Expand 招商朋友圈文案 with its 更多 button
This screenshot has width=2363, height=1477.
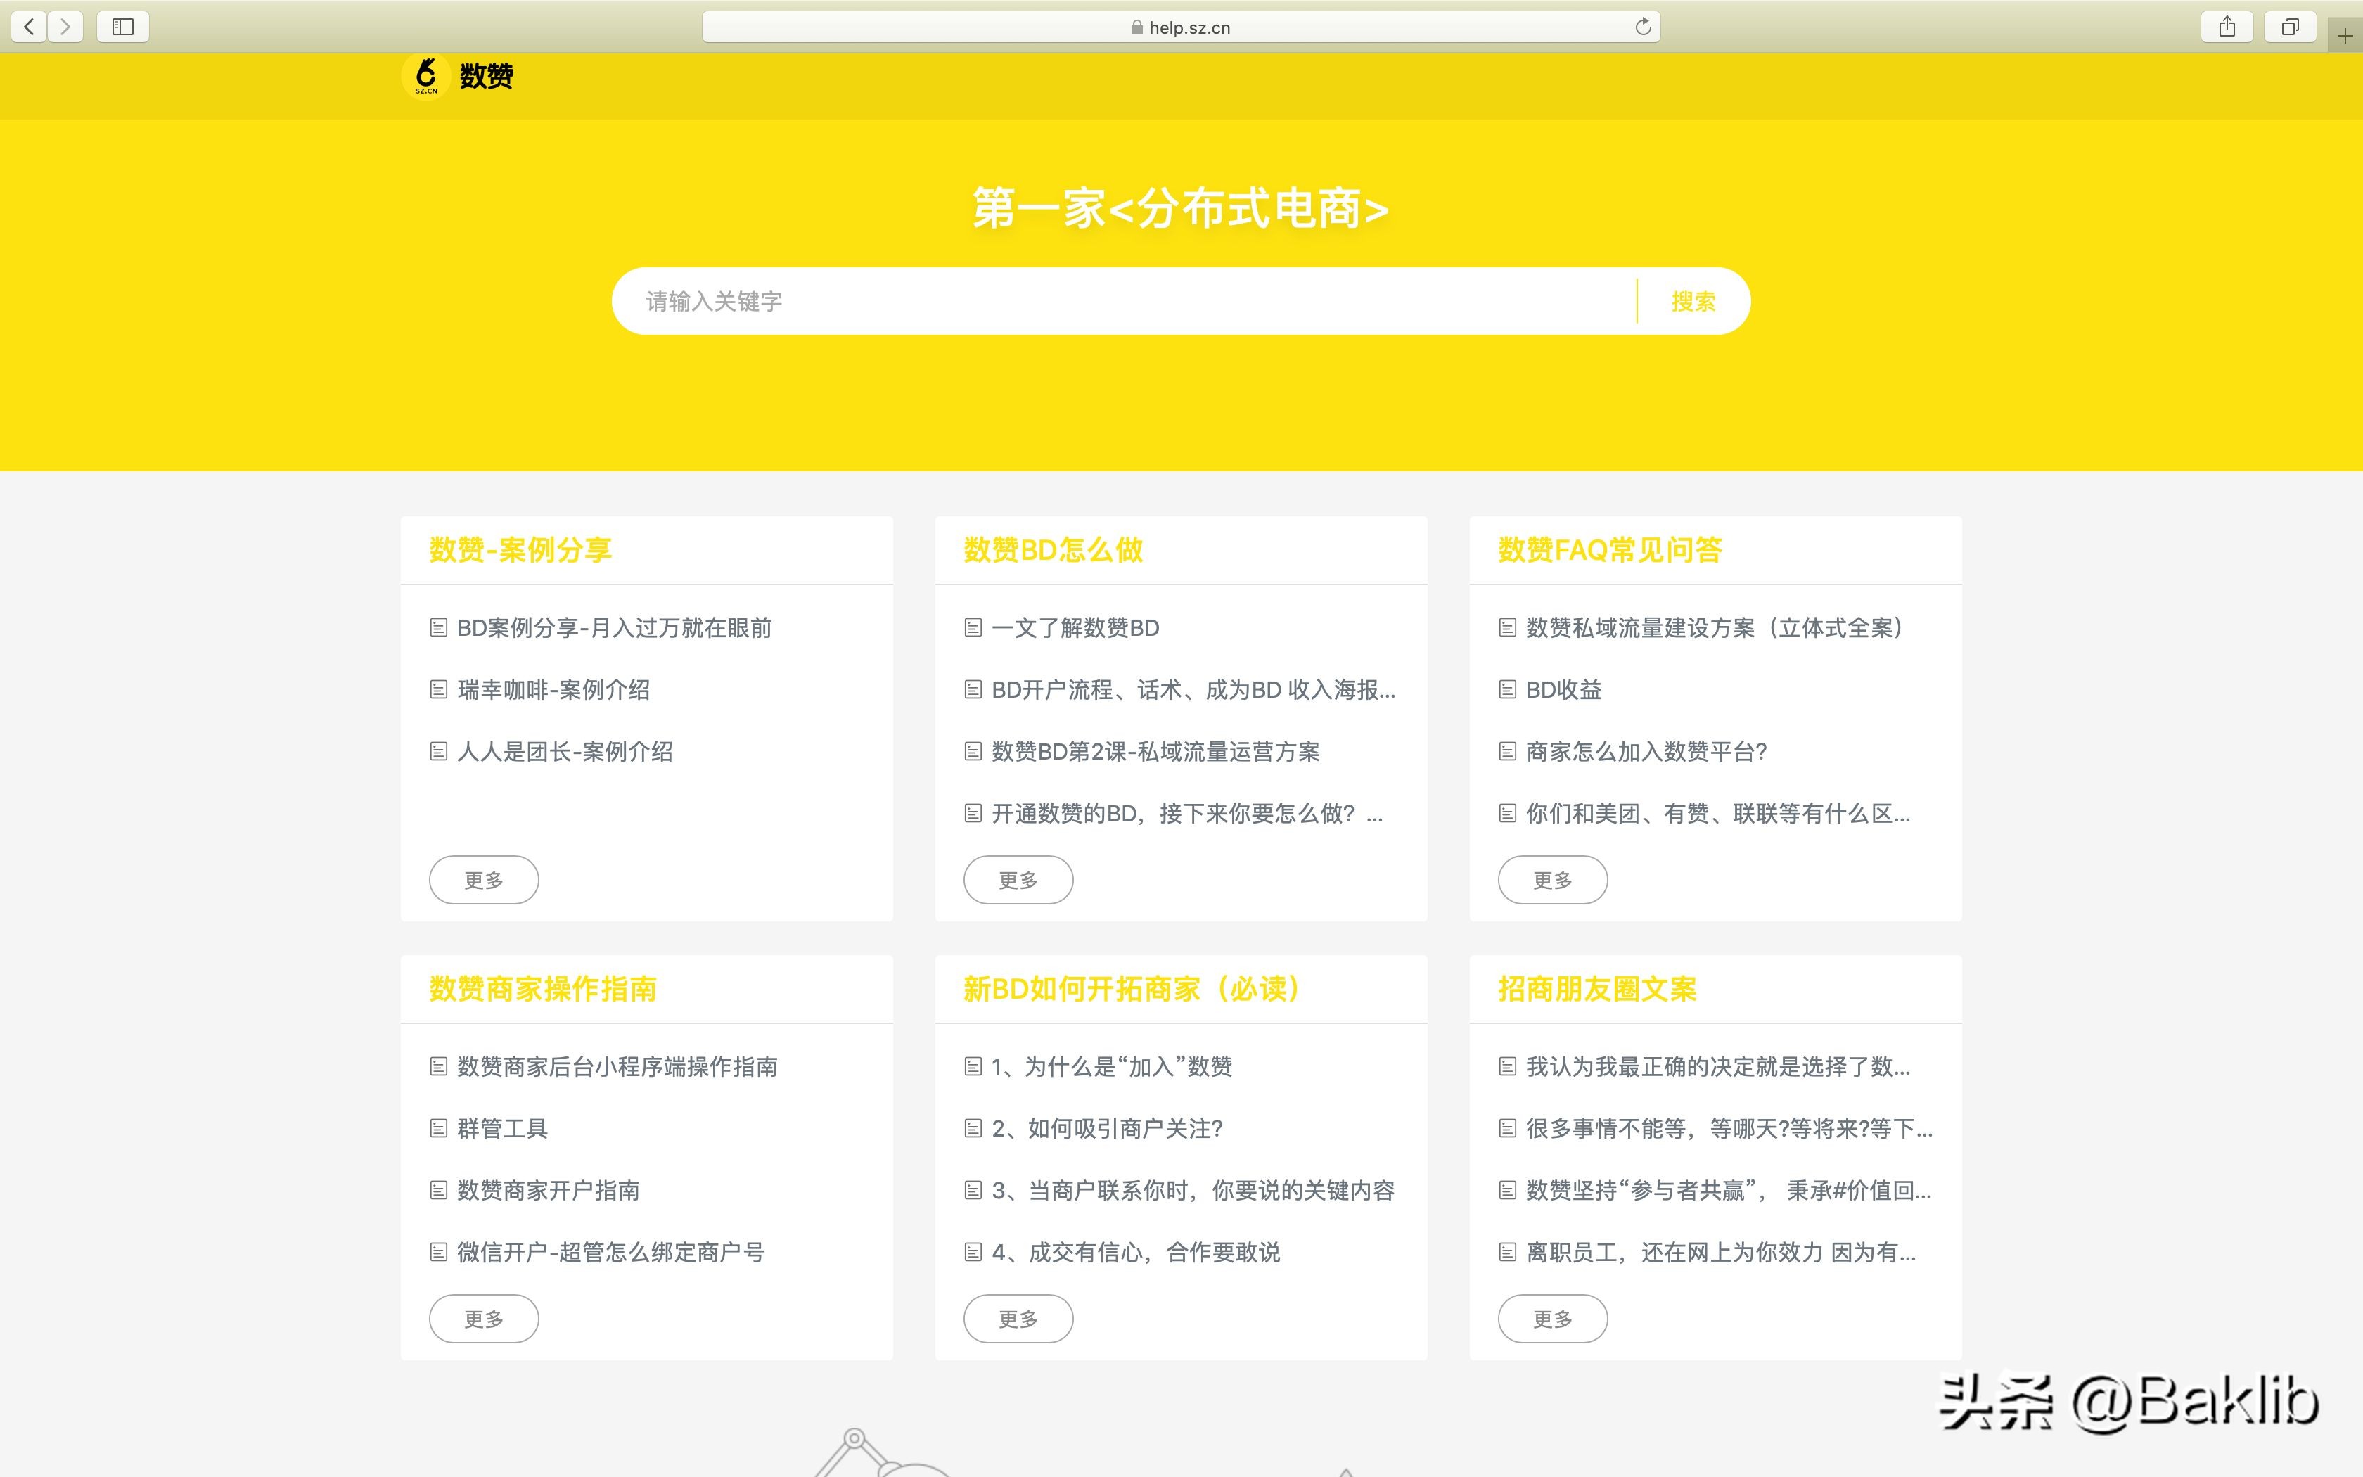tap(1553, 1318)
